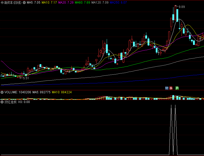The image size is (204, 156).
Task: Click the MA5: 7.05 label
Action: click(x=33, y=3)
